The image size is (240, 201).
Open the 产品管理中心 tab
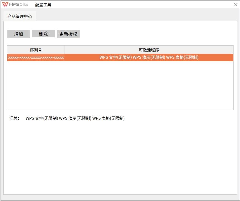(20, 17)
